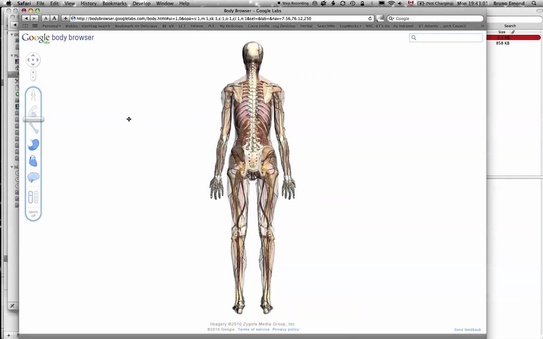Image resolution: width=543 pixels, height=339 pixels.
Task: Toggle the labels off control
Action: coord(33,214)
